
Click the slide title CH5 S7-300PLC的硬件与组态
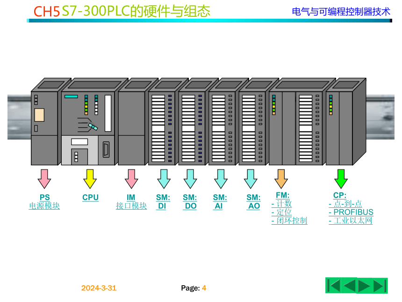(x=122, y=11)
